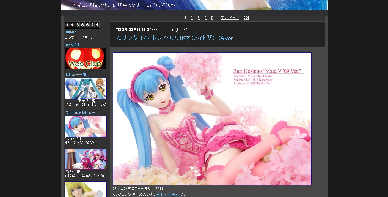388x197 pixels.
Task: Click caption ルリ メイドV '09 Ver.
Action: point(81,143)
